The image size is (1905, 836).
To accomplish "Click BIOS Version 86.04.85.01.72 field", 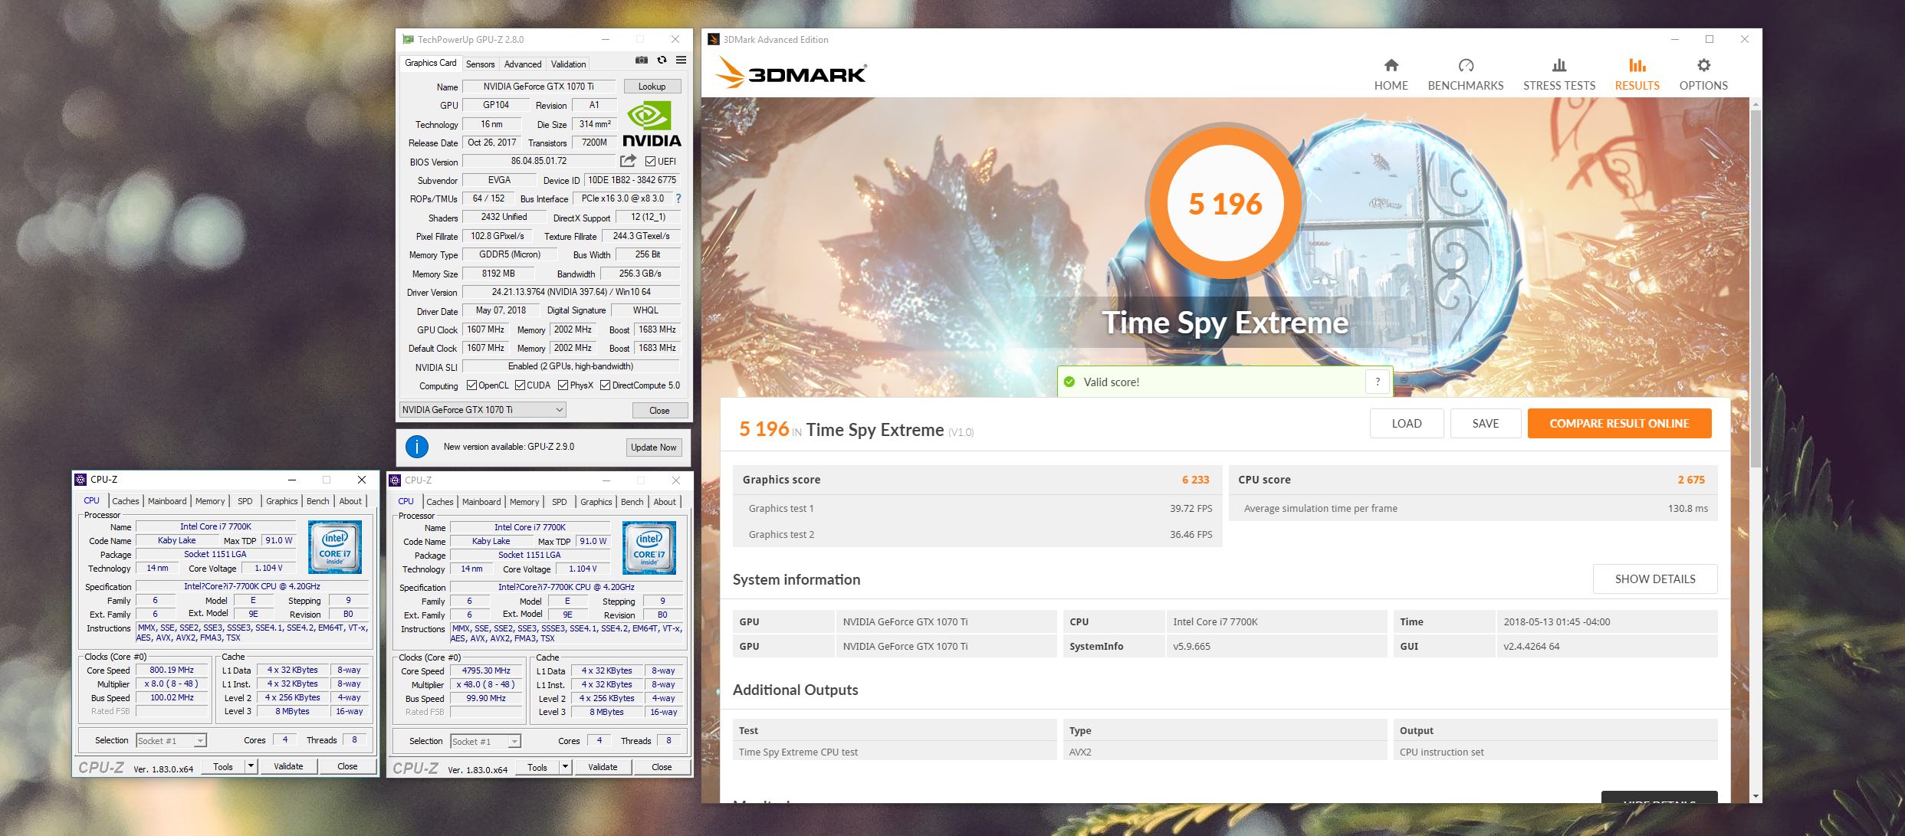I will (x=538, y=161).
